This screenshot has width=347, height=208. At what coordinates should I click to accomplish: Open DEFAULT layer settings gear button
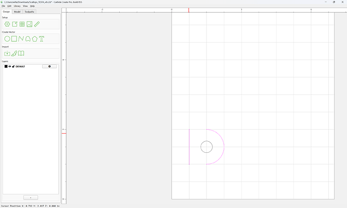pos(50,66)
